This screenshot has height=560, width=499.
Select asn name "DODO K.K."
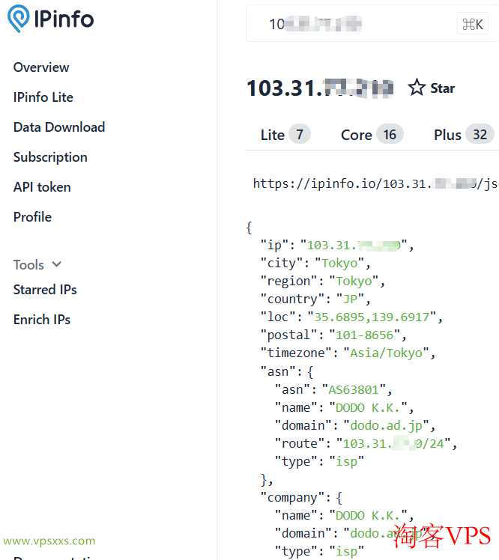(368, 407)
